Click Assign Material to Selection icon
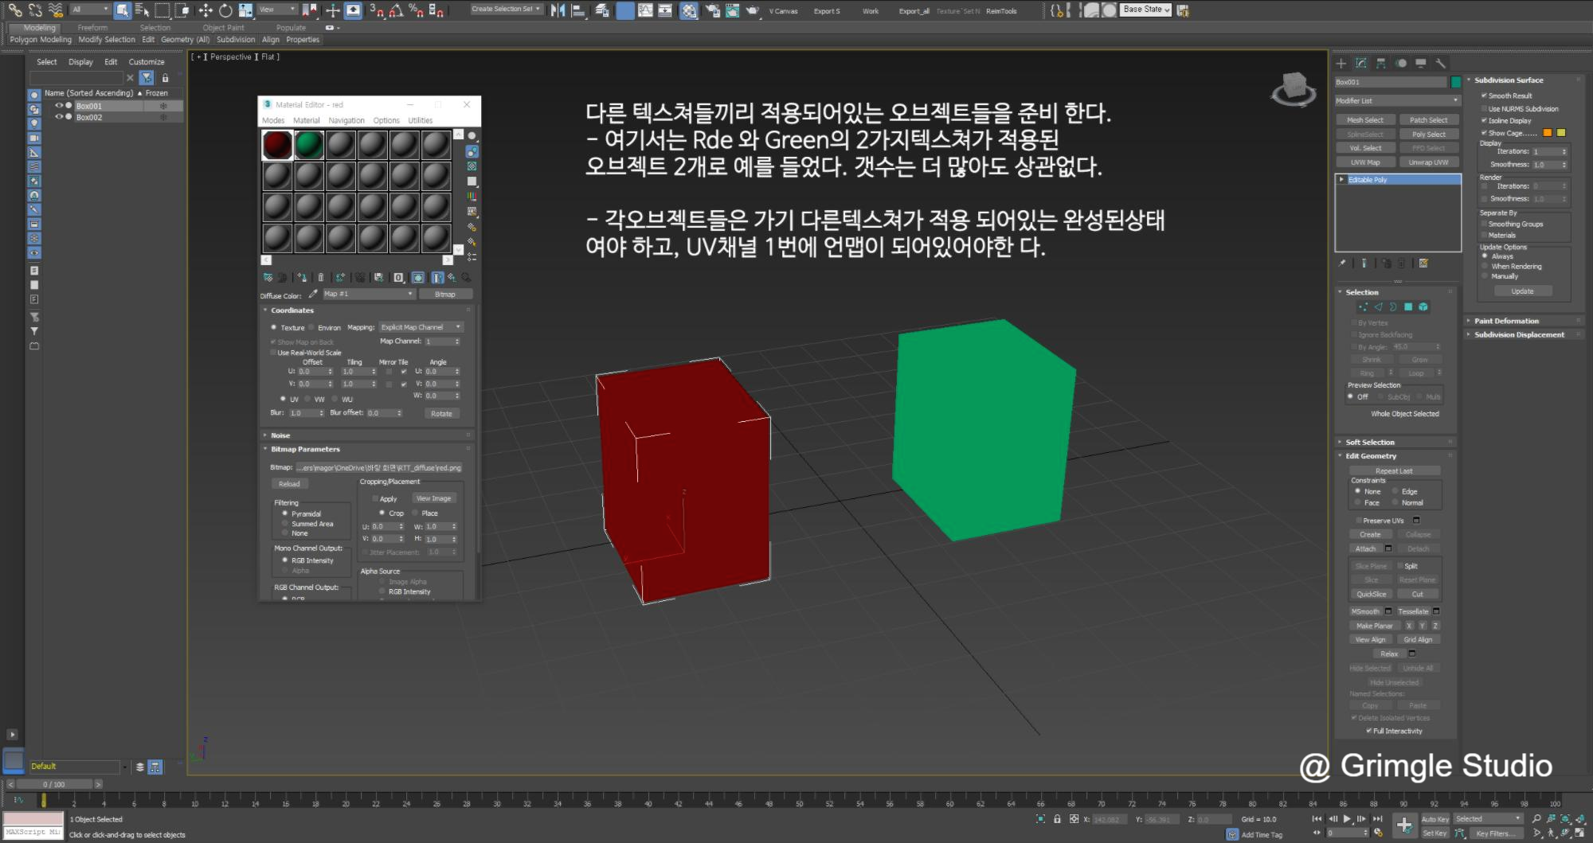 301,277
